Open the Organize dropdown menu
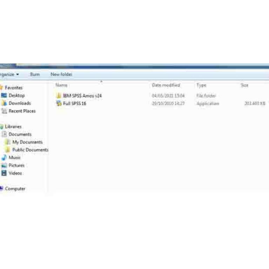 (x=9, y=74)
